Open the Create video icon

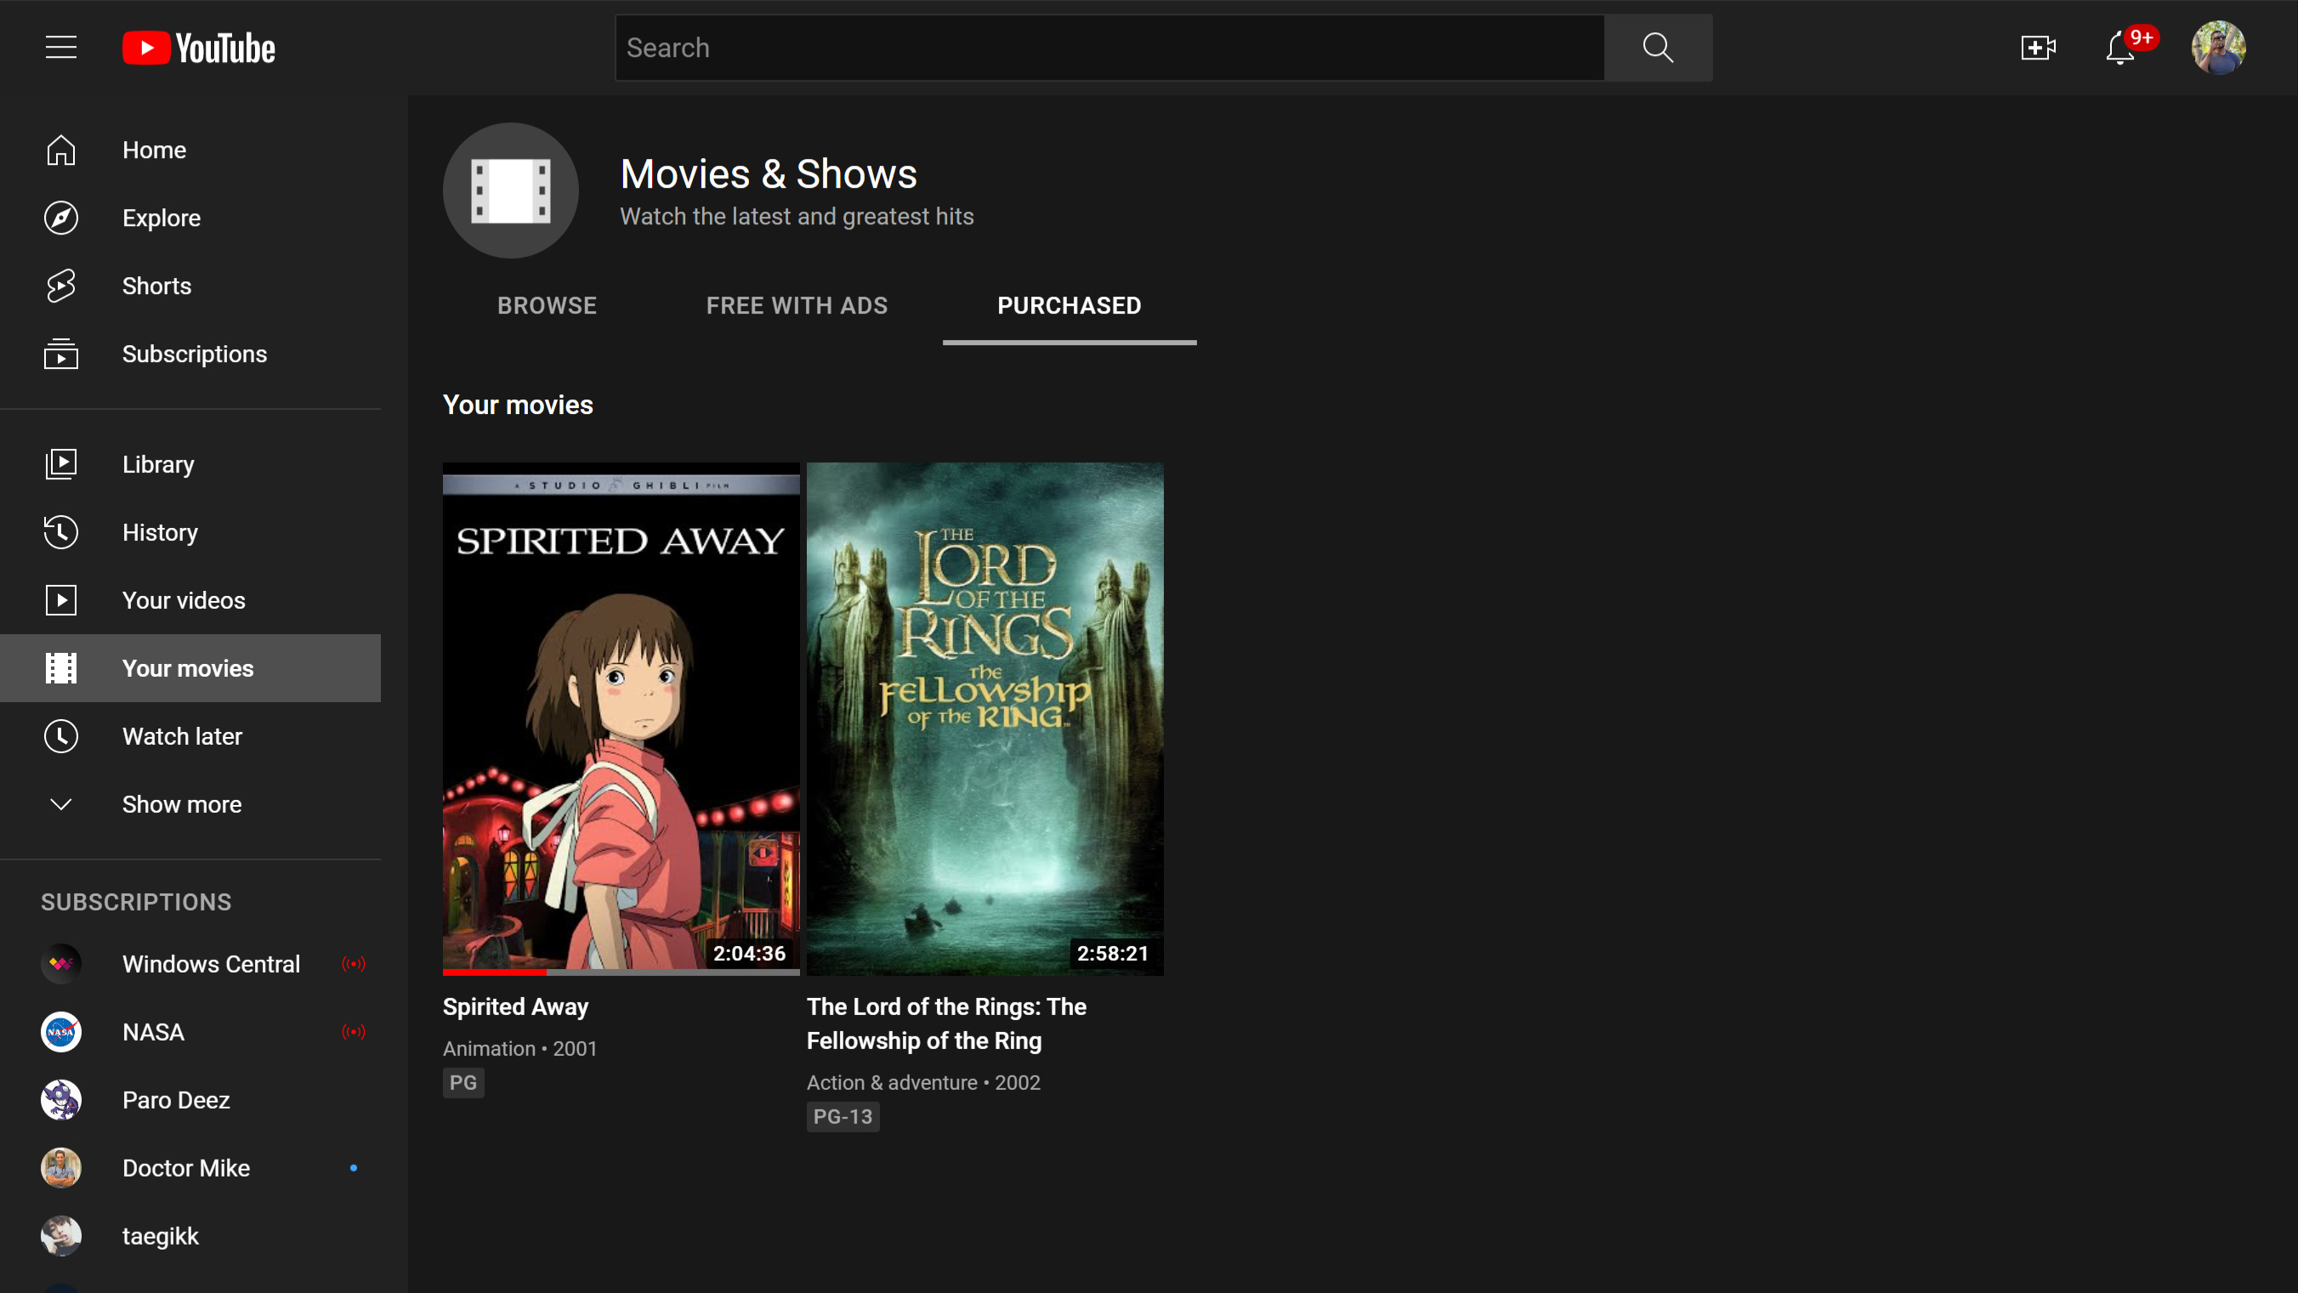point(2038,48)
